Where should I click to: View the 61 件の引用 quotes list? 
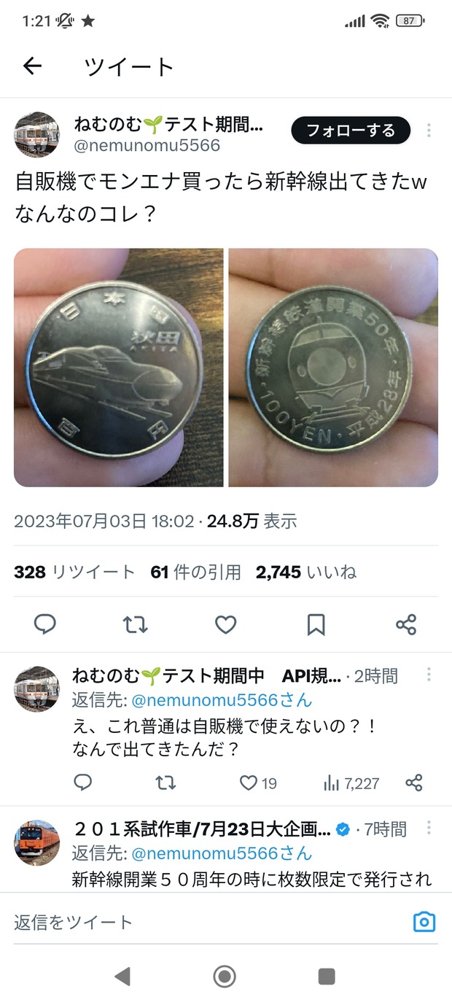pos(195,573)
